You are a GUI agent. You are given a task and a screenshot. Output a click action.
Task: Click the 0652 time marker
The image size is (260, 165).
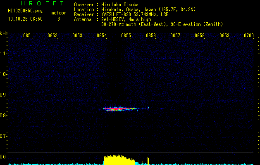click(52, 35)
